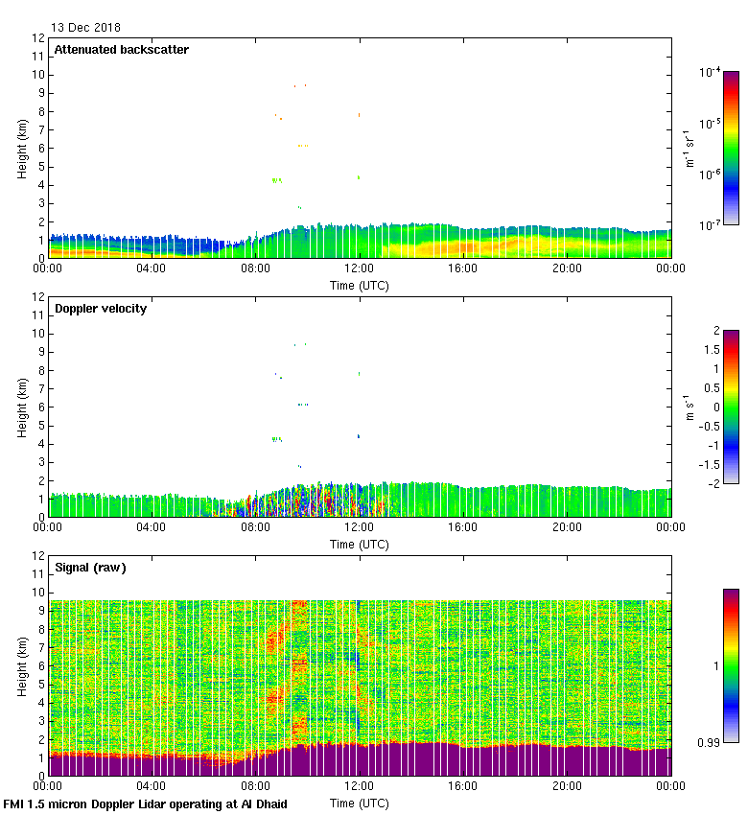Click the -2 label on velocity color bar
Screen dimensions: 748x815
714,483
